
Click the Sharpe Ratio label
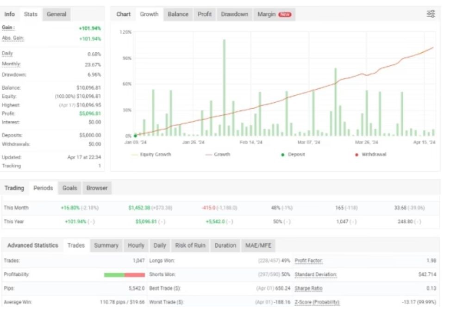(308, 289)
